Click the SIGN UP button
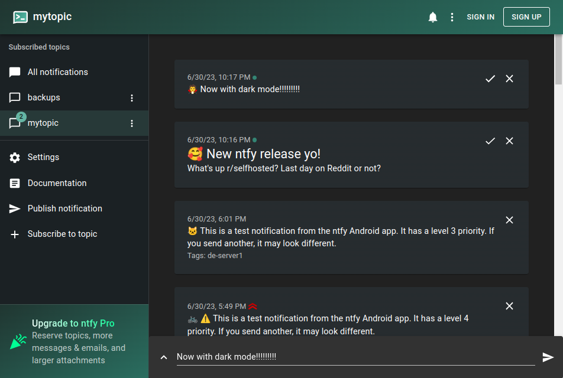This screenshot has width=563, height=378. (526, 17)
